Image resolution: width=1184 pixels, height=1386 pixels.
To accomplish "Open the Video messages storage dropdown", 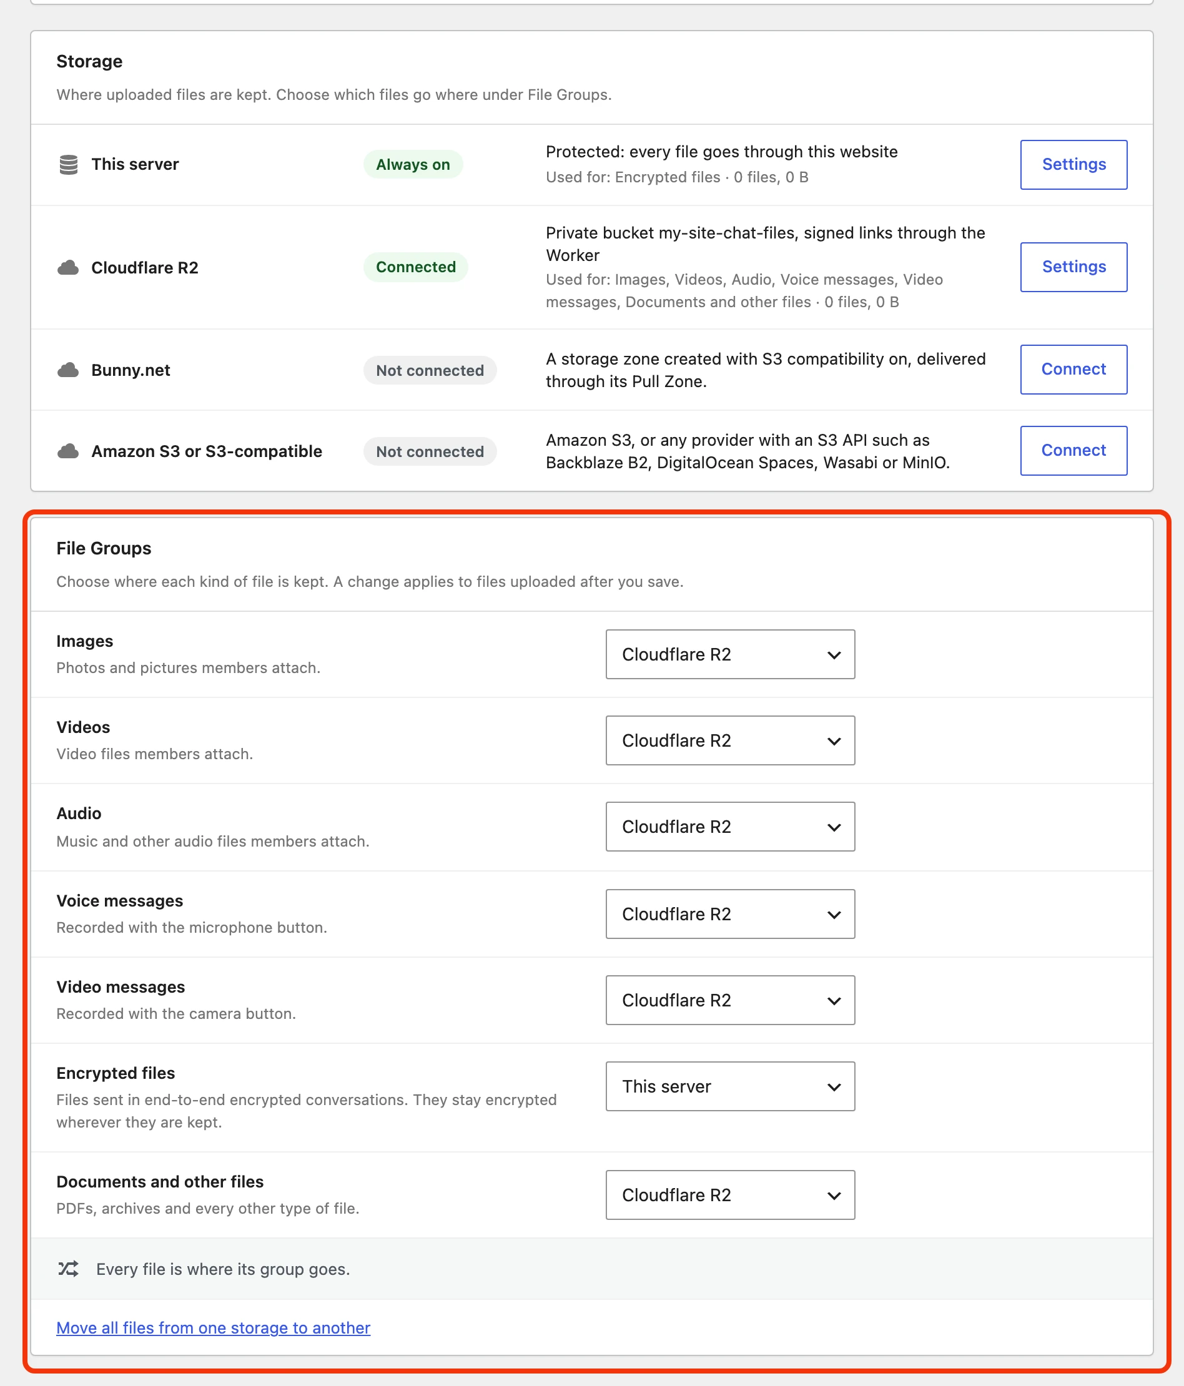I will pos(731,1000).
